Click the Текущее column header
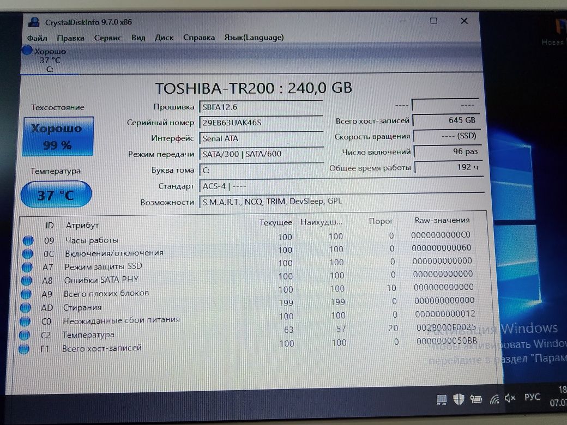The height and width of the screenshot is (425, 567). (276, 223)
